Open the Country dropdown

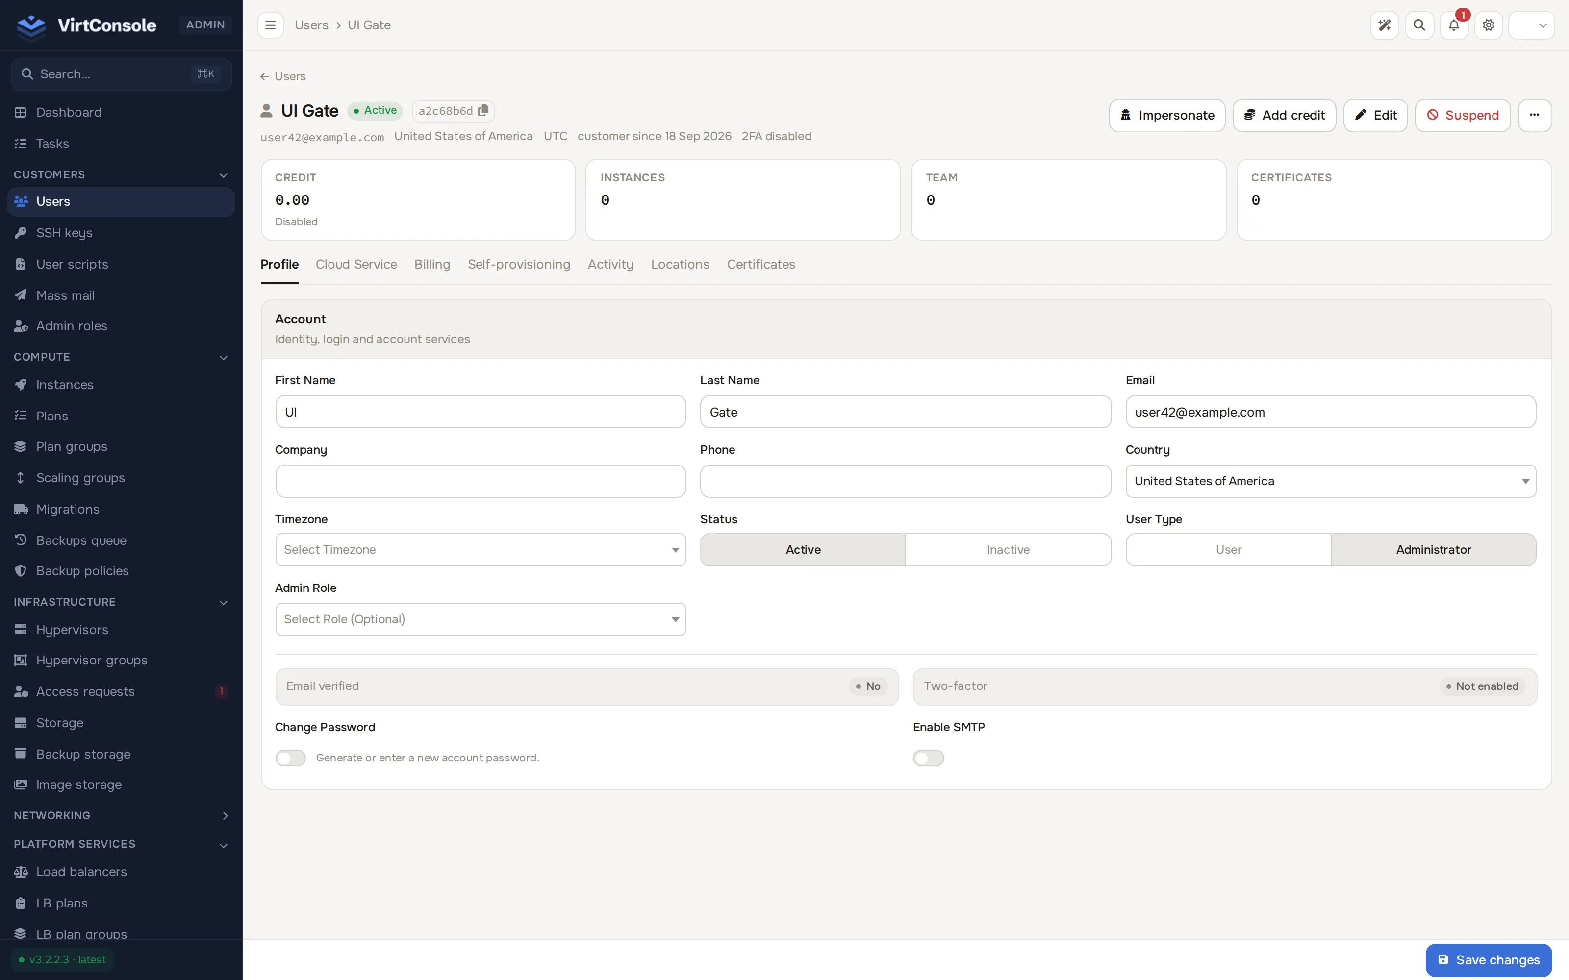click(x=1330, y=481)
